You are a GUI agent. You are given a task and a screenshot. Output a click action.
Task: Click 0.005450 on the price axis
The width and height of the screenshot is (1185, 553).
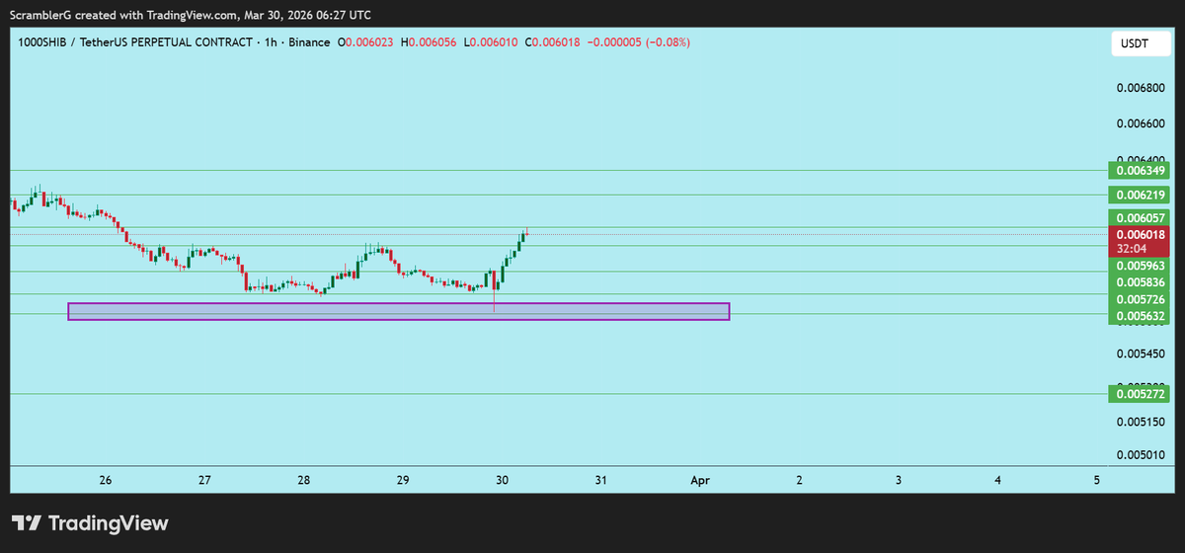click(x=1142, y=354)
